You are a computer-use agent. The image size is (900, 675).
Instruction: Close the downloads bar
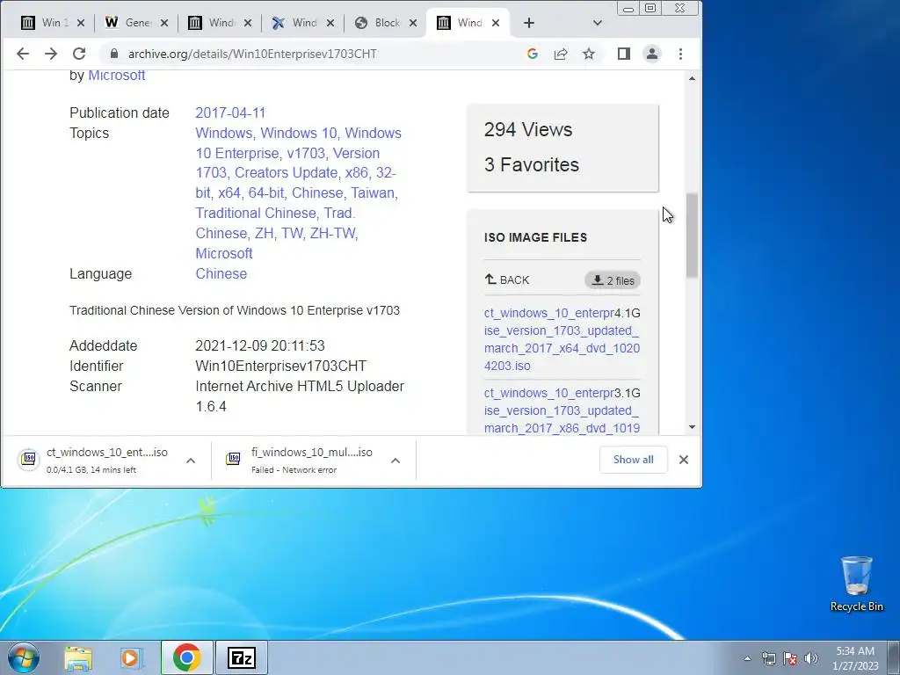click(684, 460)
